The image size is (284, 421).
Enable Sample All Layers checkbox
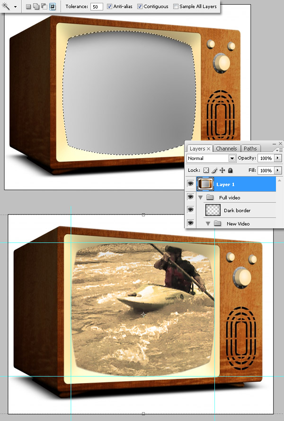pyautogui.click(x=176, y=7)
